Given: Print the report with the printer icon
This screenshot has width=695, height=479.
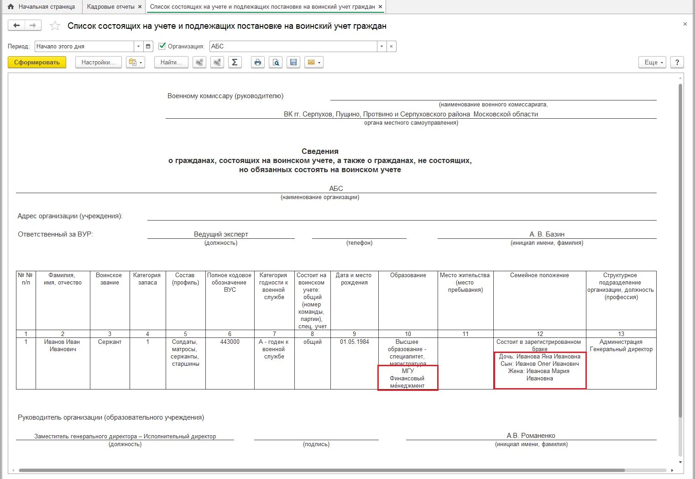Looking at the screenshot, I should pyautogui.click(x=258, y=62).
